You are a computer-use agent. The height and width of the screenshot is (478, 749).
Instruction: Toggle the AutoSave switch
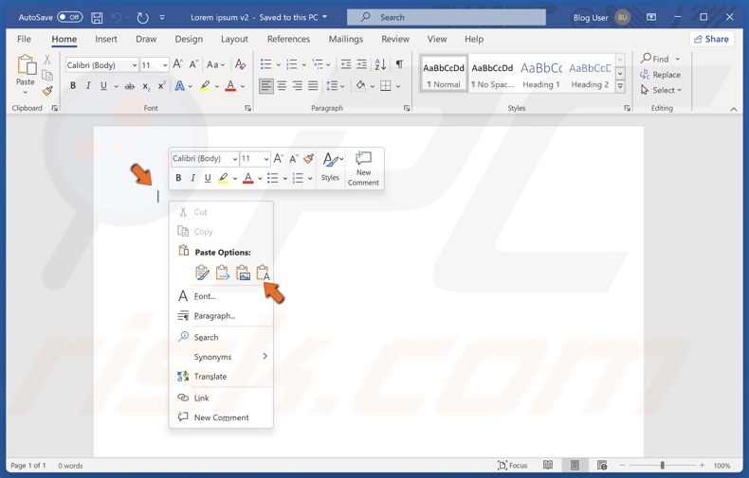pos(70,17)
